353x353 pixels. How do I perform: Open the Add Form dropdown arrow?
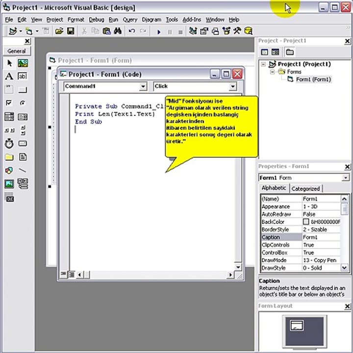tap(37, 31)
